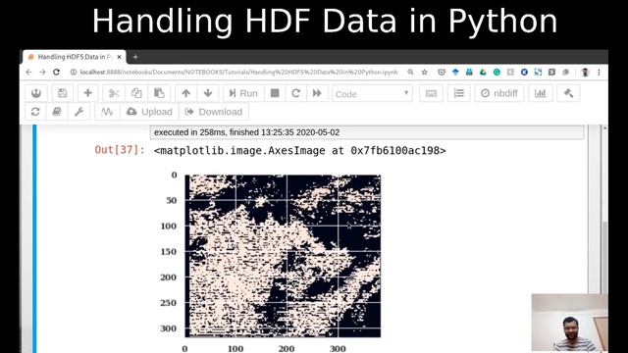Click the blue K extension icon
Image resolution: width=628 pixels, height=353 pixels.
(x=524, y=72)
